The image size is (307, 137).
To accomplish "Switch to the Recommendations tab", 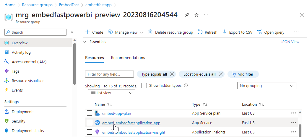I will click(x=128, y=58).
